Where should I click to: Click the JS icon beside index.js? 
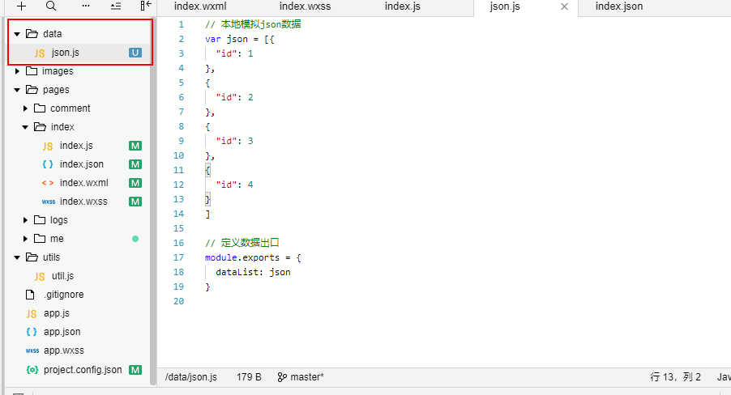[x=48, y=147]
